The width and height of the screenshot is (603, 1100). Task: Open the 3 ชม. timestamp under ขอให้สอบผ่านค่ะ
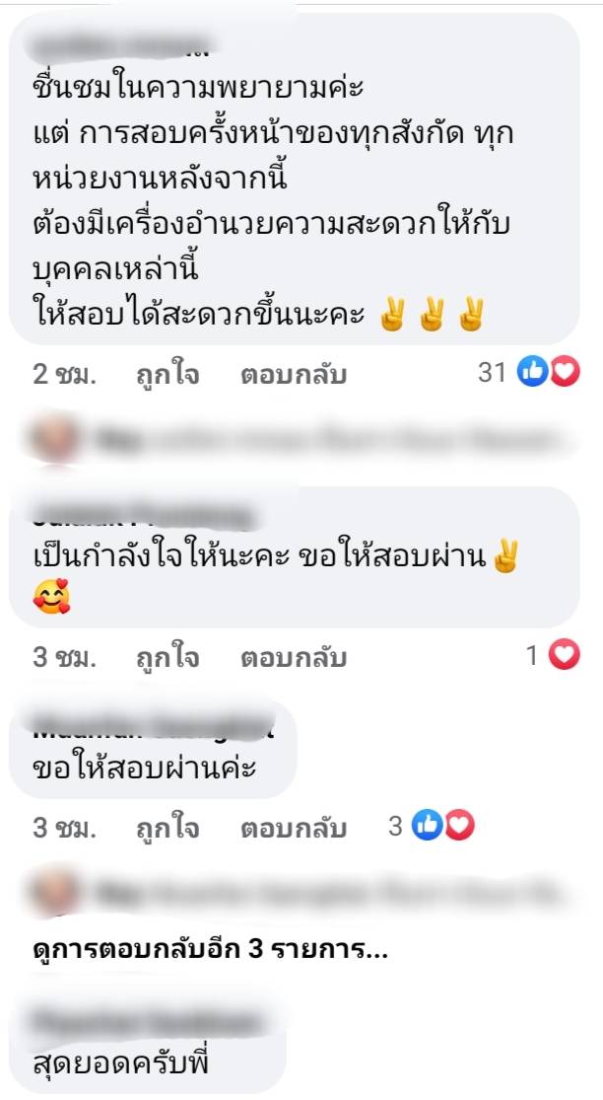64,829
